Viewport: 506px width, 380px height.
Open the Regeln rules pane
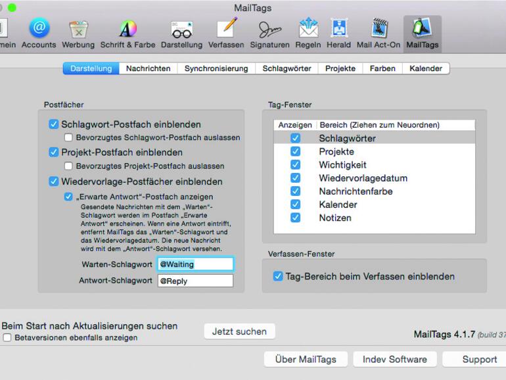308,34
